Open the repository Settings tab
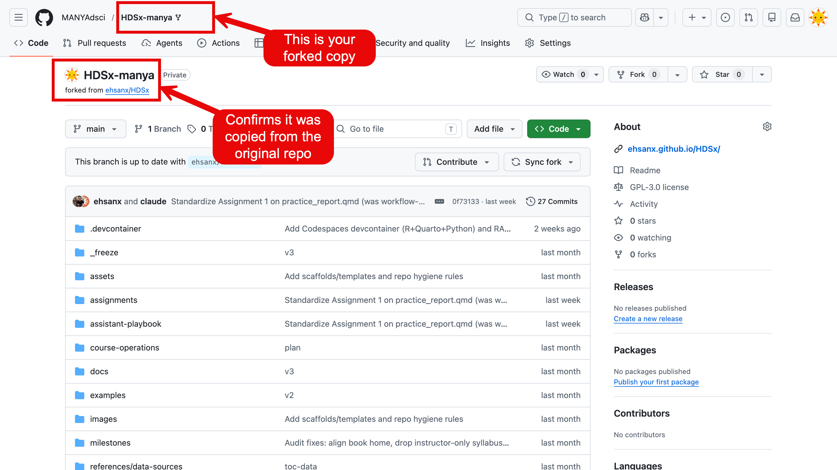The height and width of the screenshot is (470, 837). coord(548,43)
